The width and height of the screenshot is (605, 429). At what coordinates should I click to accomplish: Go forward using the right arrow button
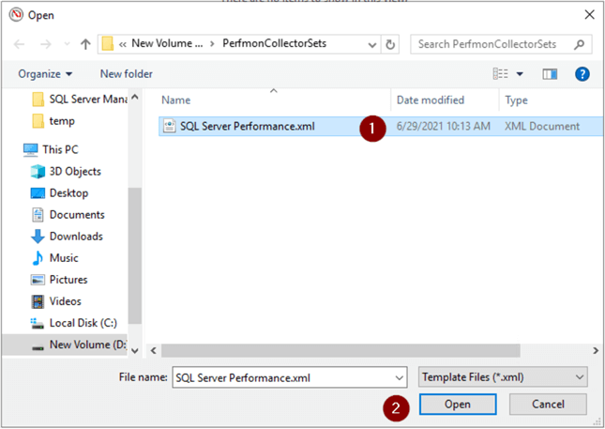pyautogui.click(x=46, y=44)
